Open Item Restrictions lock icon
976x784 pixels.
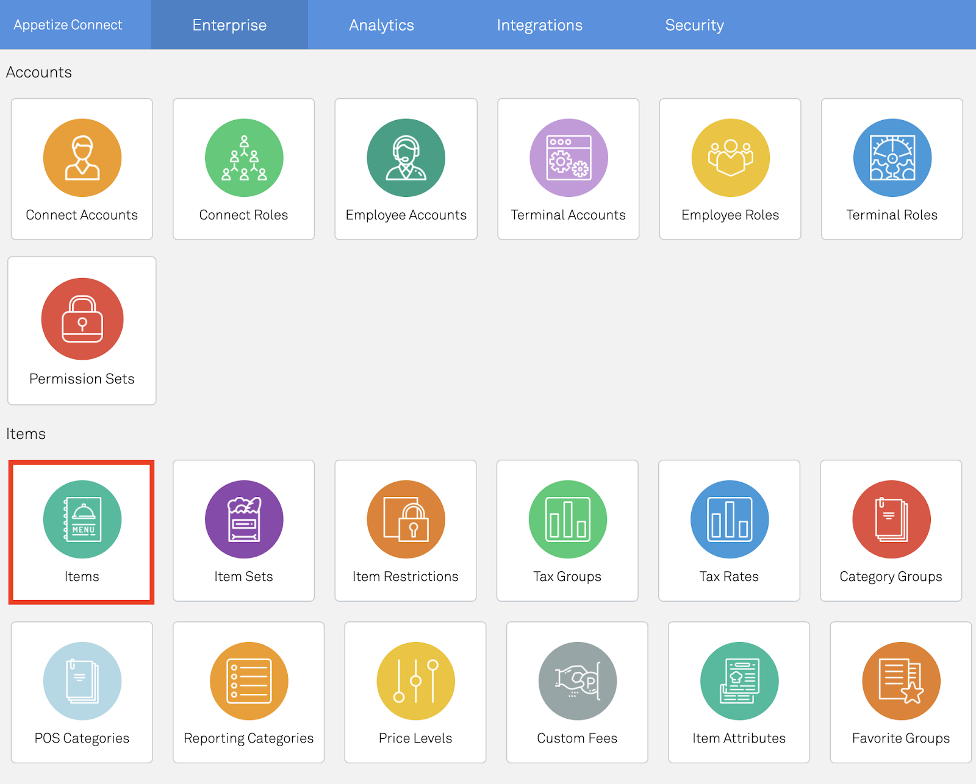(x=406, y=519)
